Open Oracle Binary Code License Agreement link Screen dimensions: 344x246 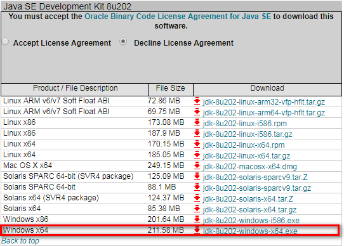(x=178, y=16)
